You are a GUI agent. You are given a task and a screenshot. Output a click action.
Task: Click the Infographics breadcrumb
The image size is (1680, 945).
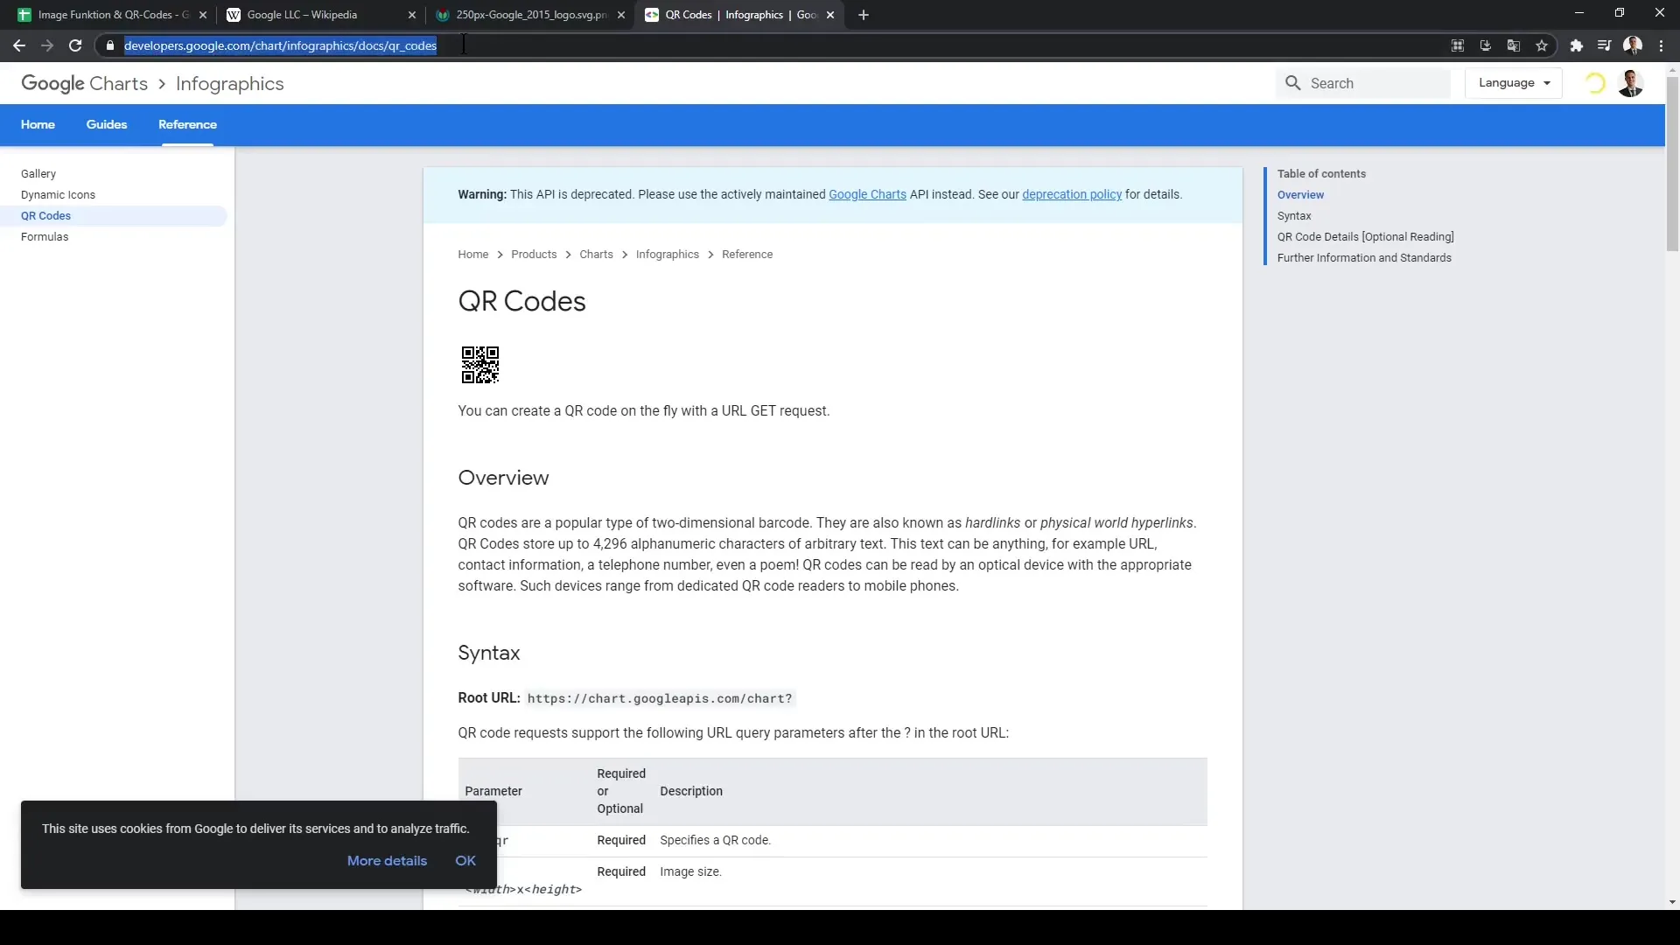coord(668,255)
